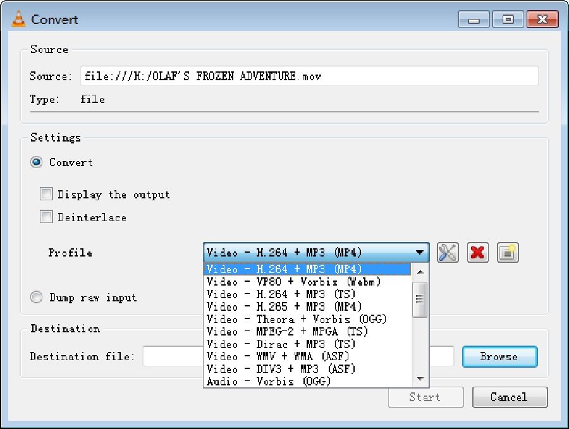Choose Video - H.264 + MP3 (MP4) highlighted option
Viewport: 569px width, 429px height.
pyautogui.click(x=307, y=269)
